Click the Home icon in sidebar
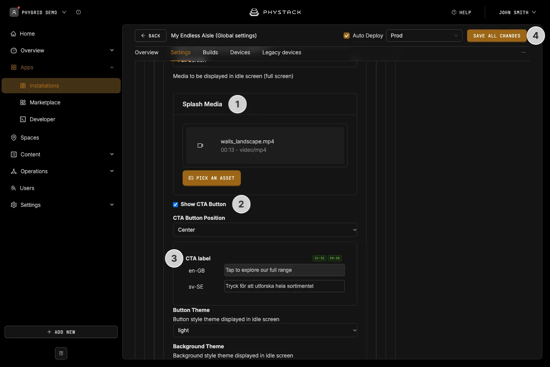Screen dimensions: 550x367 click(13, 34)
